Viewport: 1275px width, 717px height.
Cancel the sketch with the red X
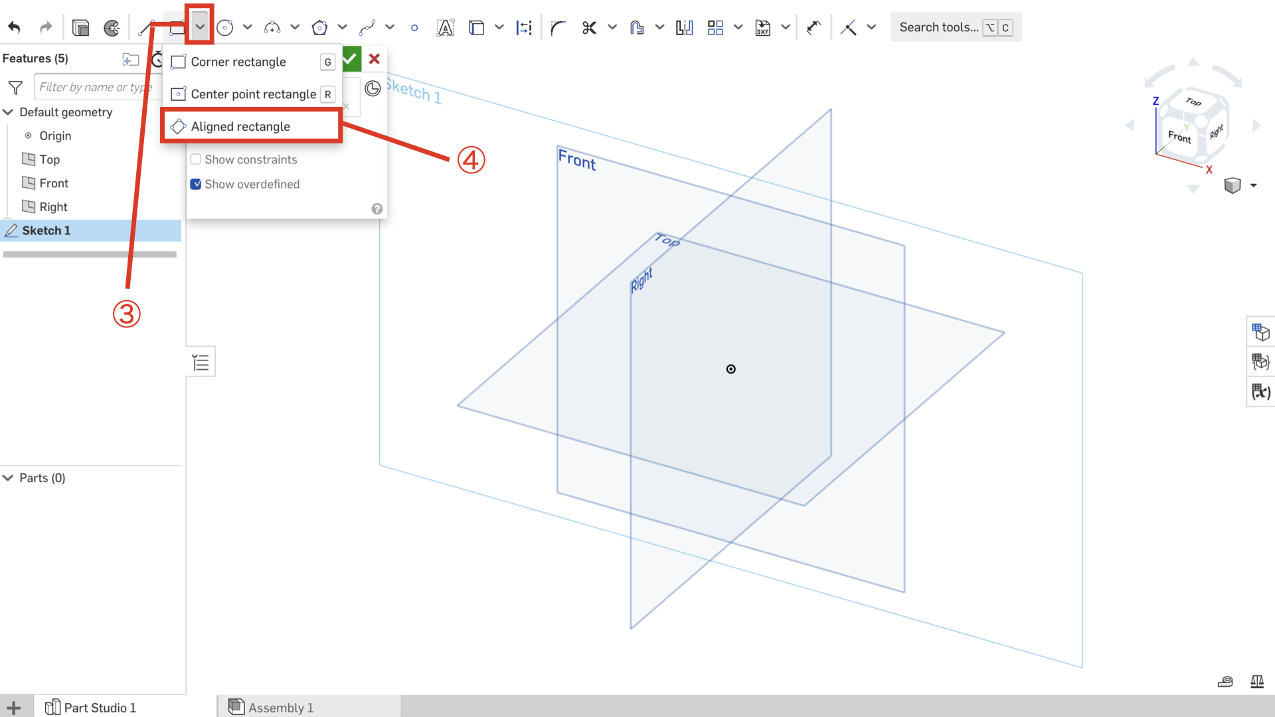pos(374,58)
